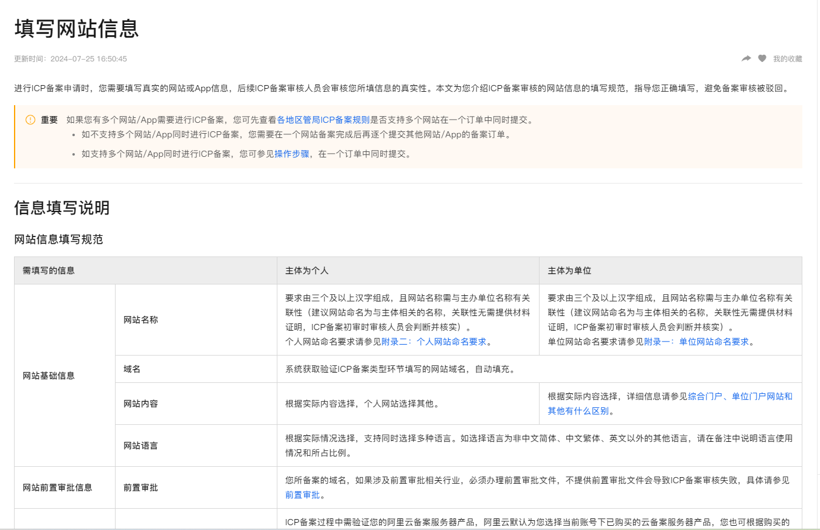Click the 主体为个人 column header
This screenshot has height=530, width=820.
pyautogui.click(x=408, y=270)
